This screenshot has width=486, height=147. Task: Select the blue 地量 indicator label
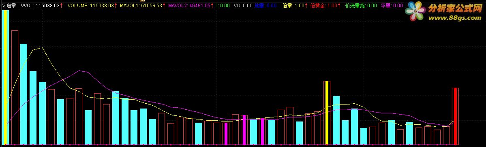[x=265, y=6]
